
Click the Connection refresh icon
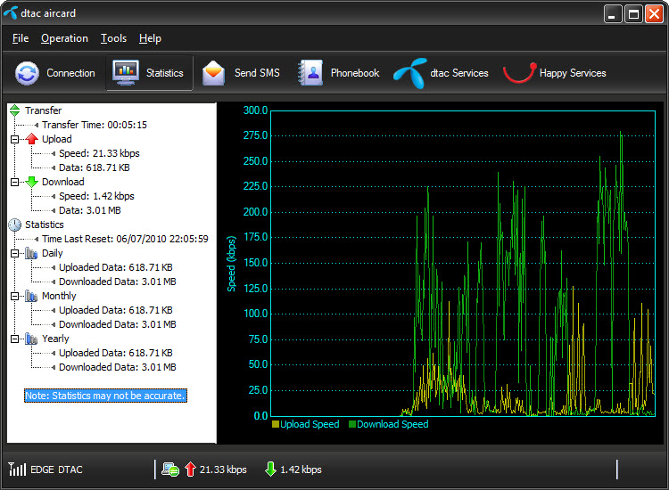coord(27,73)
